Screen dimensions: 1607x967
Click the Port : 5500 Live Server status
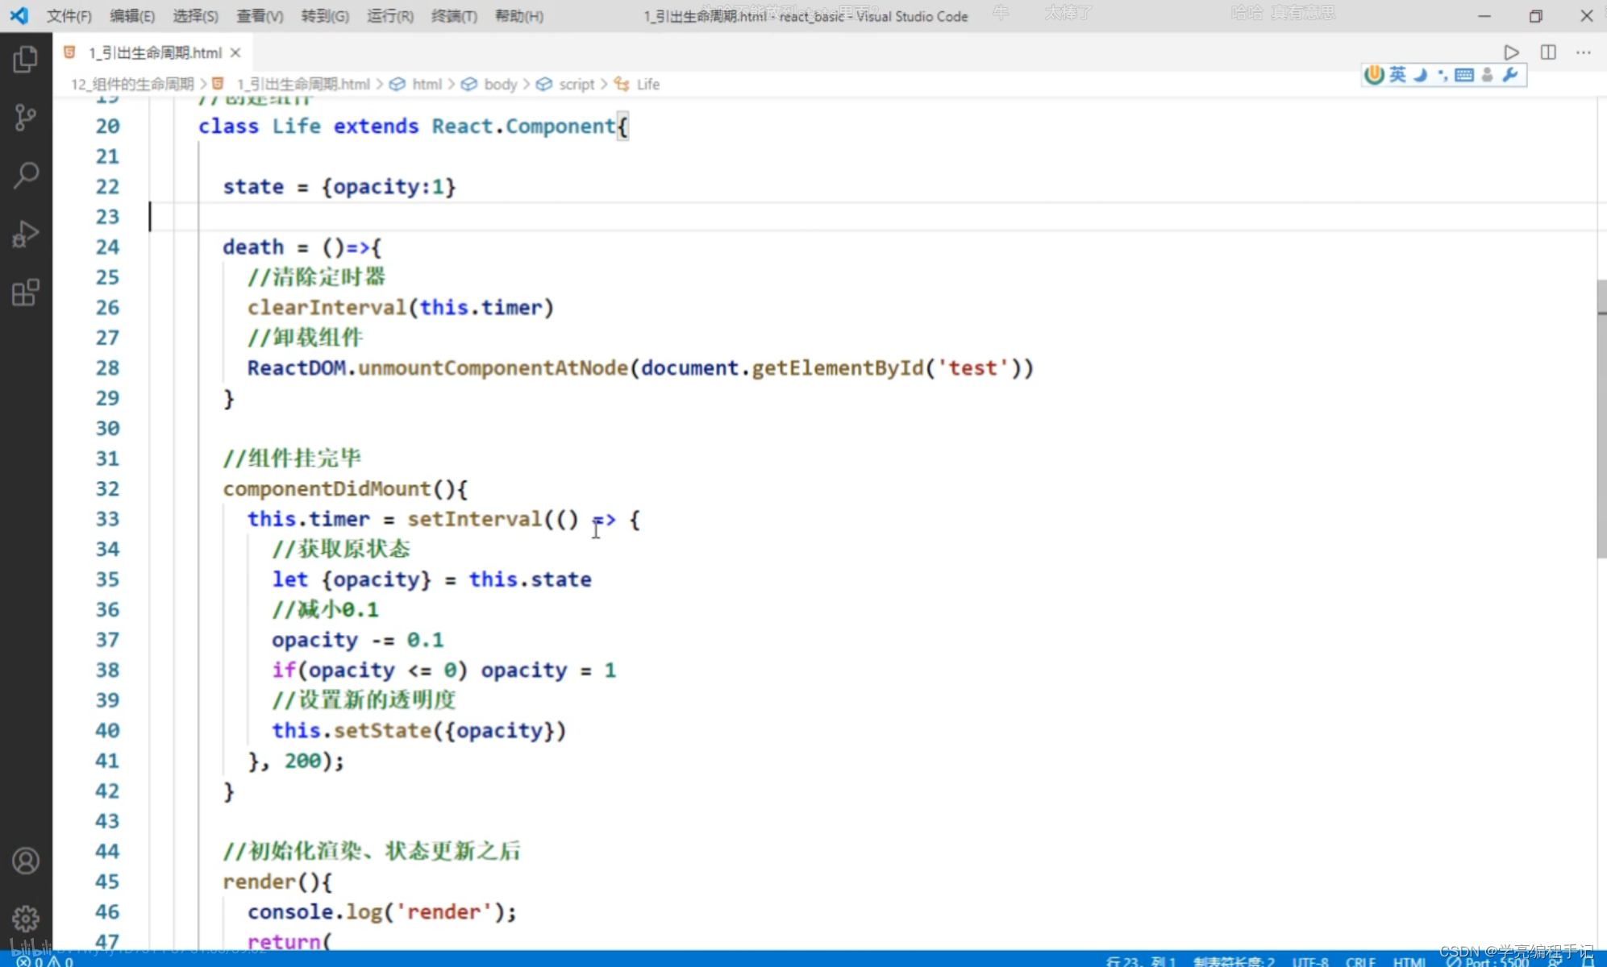(1488, 961)
